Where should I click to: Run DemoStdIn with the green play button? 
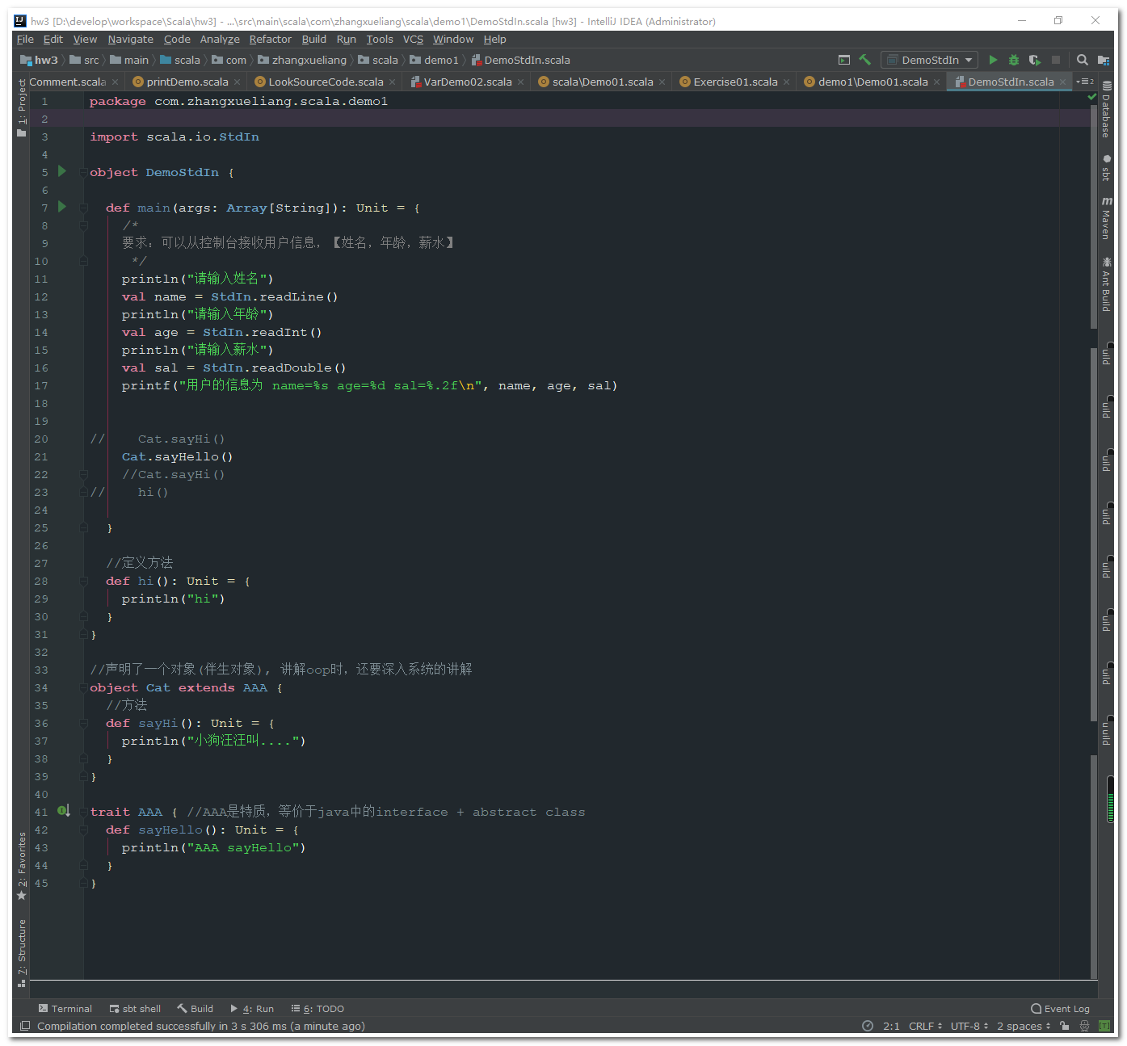click(993, 60)
